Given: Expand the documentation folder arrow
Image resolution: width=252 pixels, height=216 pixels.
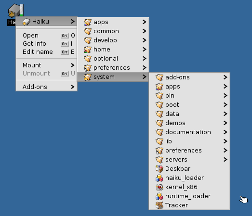Looking at the screenshot, I should point(225,132).
